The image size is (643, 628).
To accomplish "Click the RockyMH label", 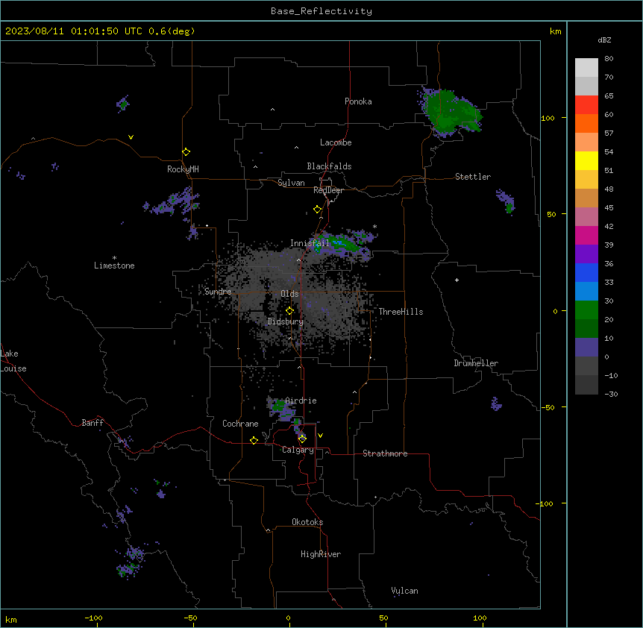I will coord(183,169).
